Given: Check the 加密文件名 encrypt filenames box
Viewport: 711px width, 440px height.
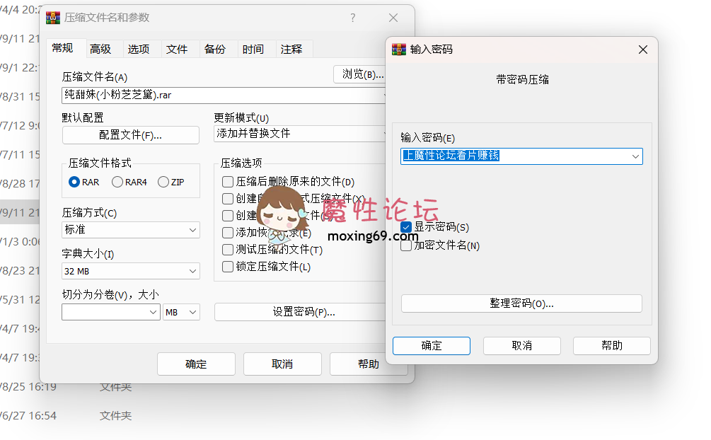Looking at the screenshot, I should click(x=406, y=245).
